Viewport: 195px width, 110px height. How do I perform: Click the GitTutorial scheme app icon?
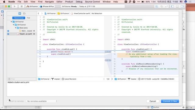tap(28, 6)
